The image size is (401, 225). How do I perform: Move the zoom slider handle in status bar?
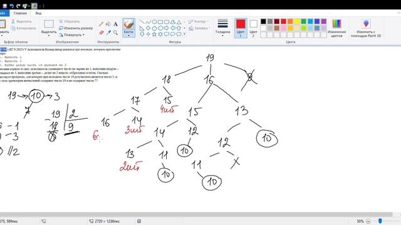coord(380,221)
